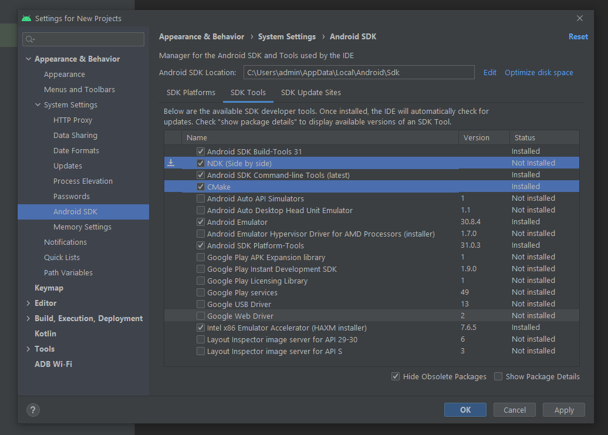Open Memory Settings page
The width and height of the screenshot is (608, 435).
click(82, 227)
